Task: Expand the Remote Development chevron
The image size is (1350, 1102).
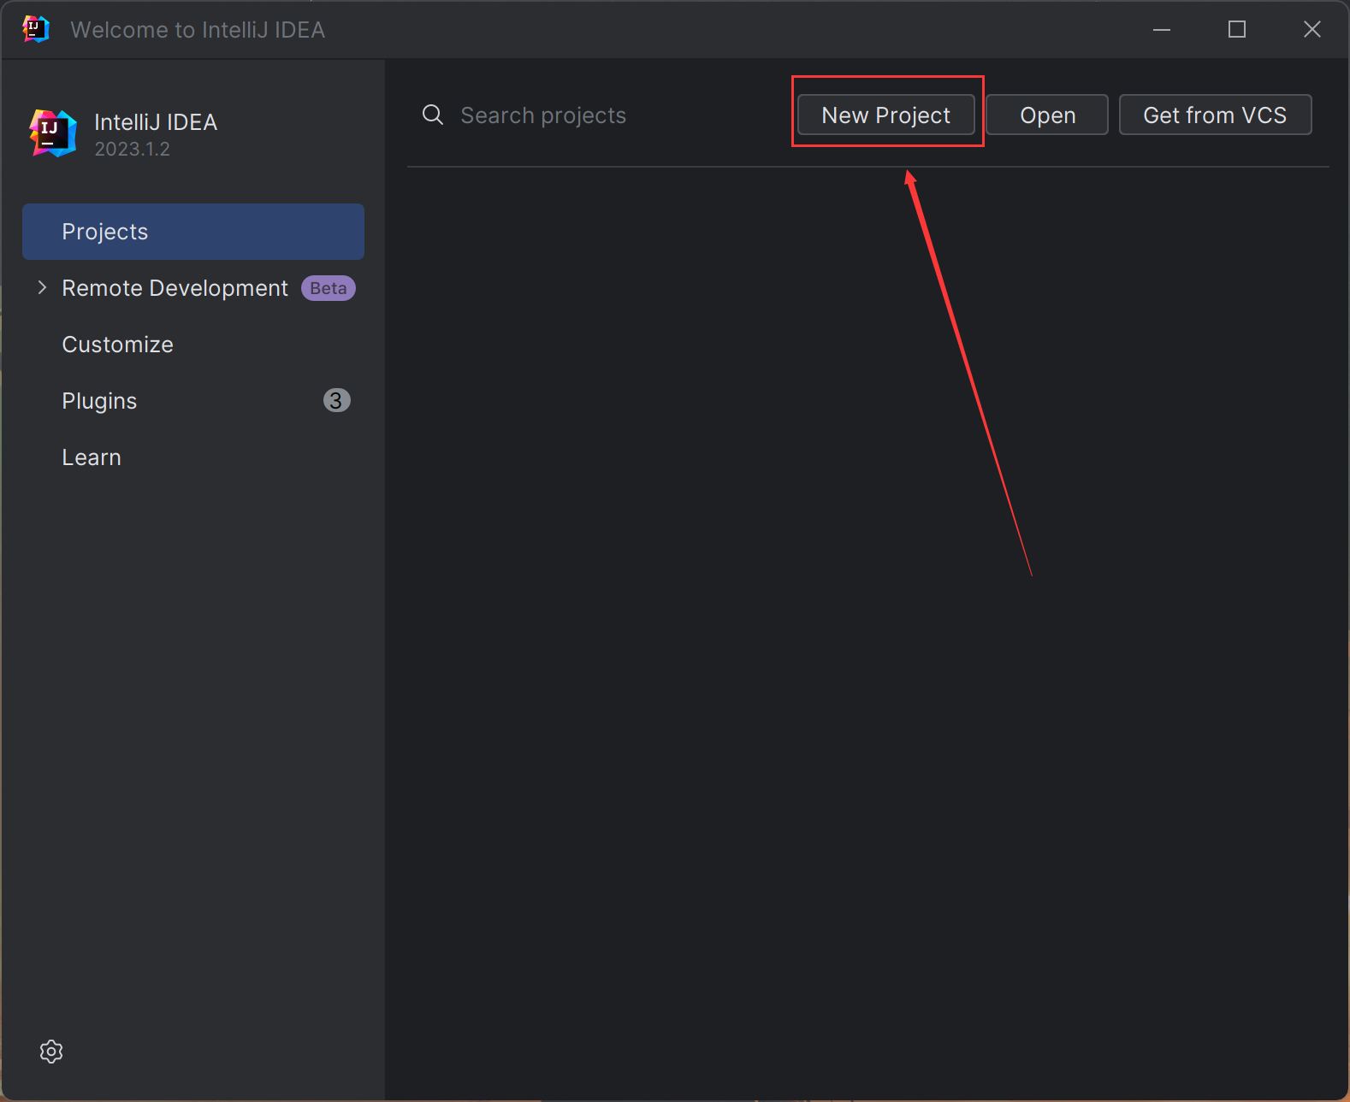Action: point(42,288)
